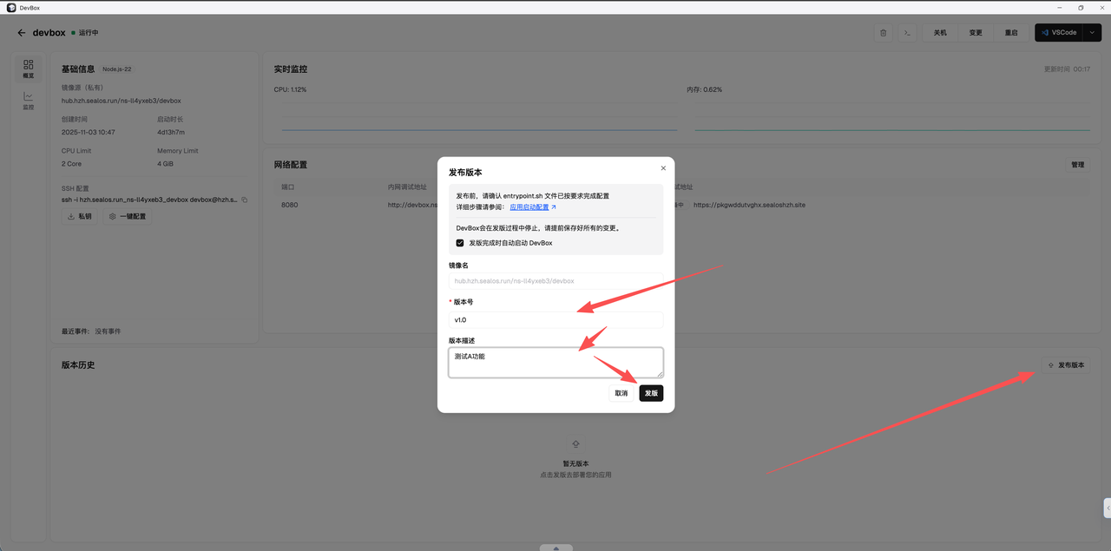Viewport: 1111px width, 551px height.
Task: Click the 变更 button
Action: (976, 33)
